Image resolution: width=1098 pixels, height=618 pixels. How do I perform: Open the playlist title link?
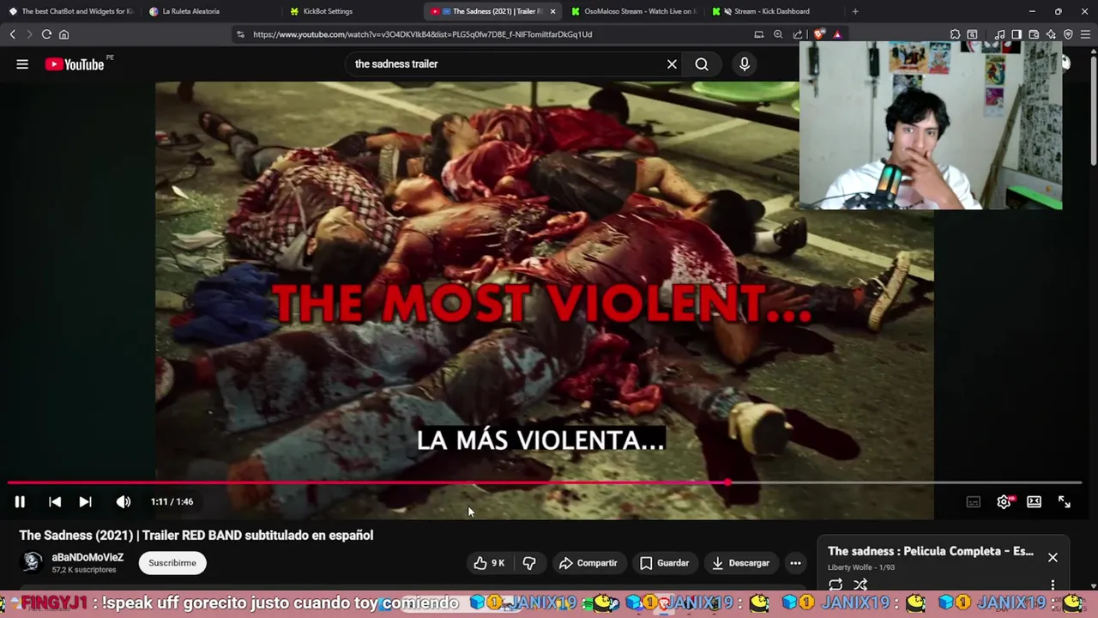coord(931,551)
